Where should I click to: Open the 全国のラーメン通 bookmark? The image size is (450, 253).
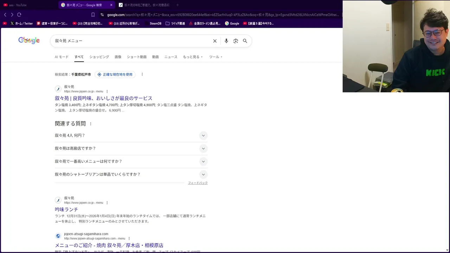[205, 24]
